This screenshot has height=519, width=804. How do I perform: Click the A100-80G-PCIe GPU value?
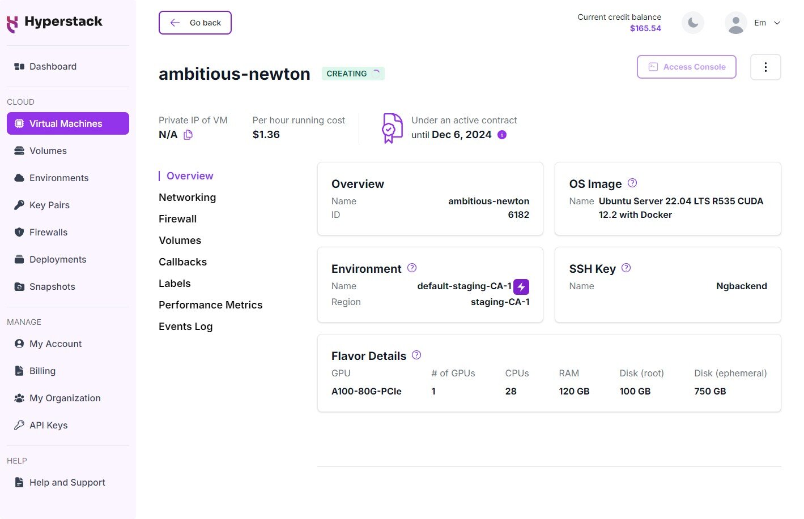click(367, 392)
